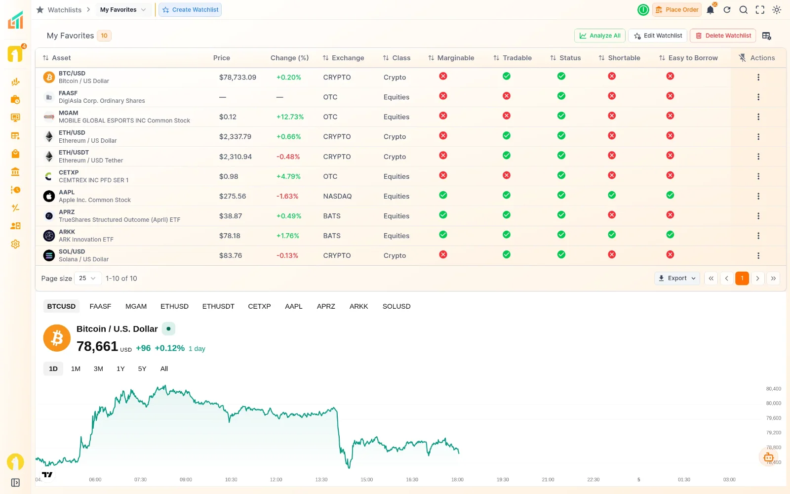The width and height of the screenshot is (790, 494).
Task: Click the 80,000 price axis label
Action: [774, 403]
